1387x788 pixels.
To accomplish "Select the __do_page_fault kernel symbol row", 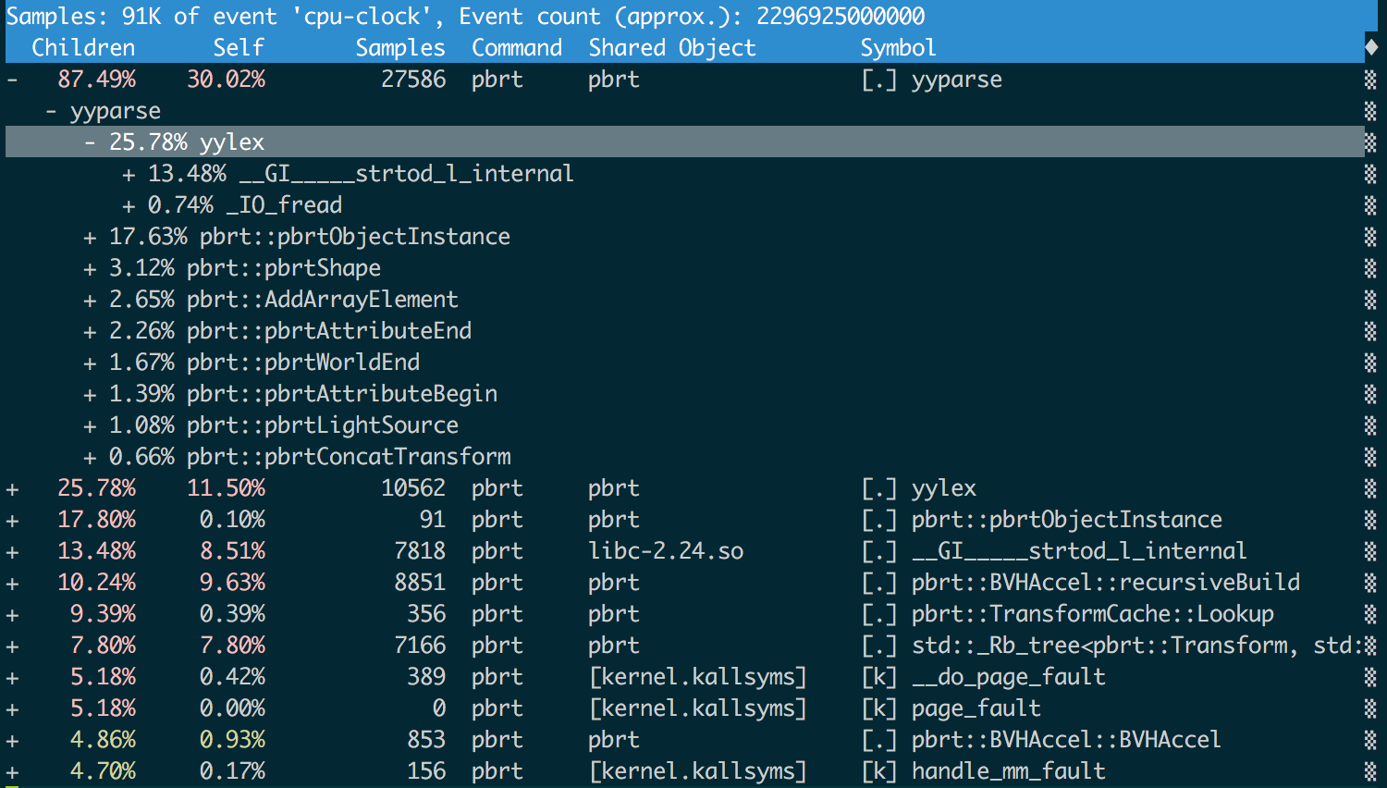I will coord(1008,677).
